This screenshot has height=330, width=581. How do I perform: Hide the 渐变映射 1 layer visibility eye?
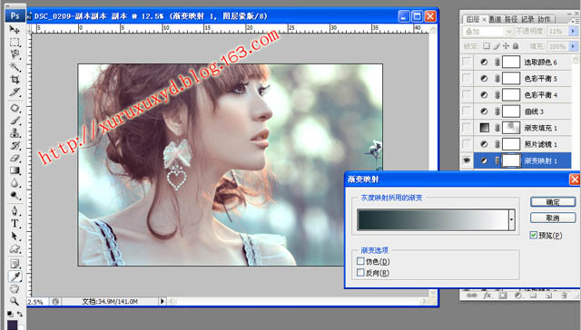[467, 160]
